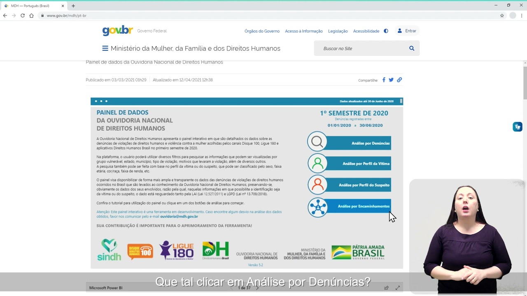Go to the next Power BI report page

(x=258, y=288)
